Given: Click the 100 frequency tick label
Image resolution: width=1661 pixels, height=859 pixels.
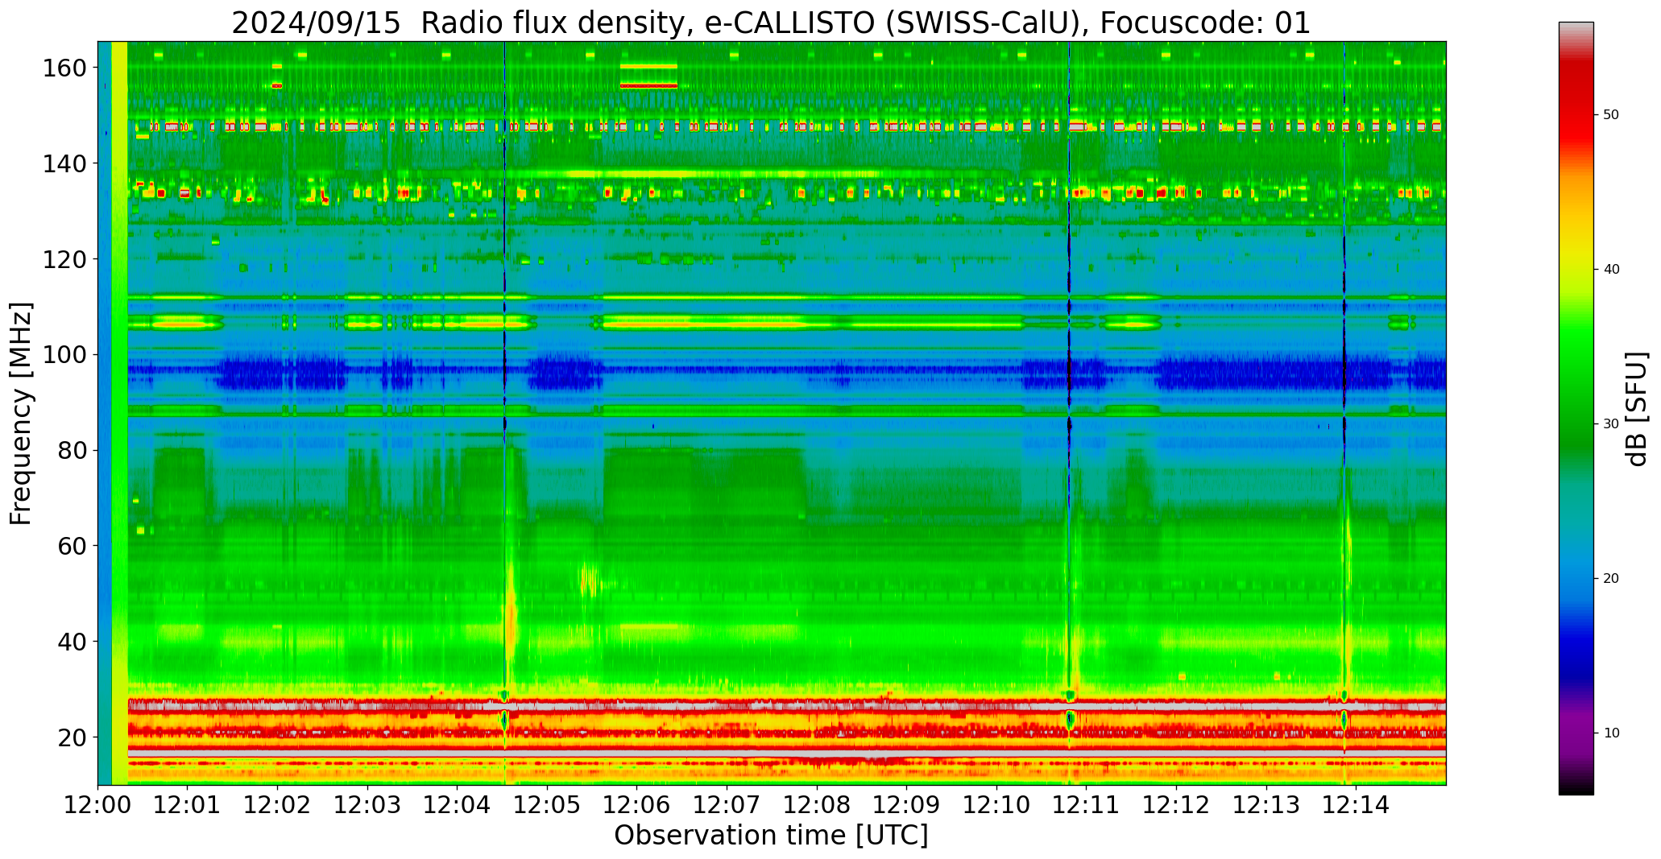Looking at the screenshot, I should pos(64,355).
